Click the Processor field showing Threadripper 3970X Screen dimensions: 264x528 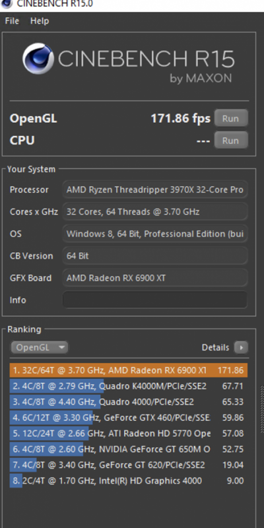click(x=155, y=189)
